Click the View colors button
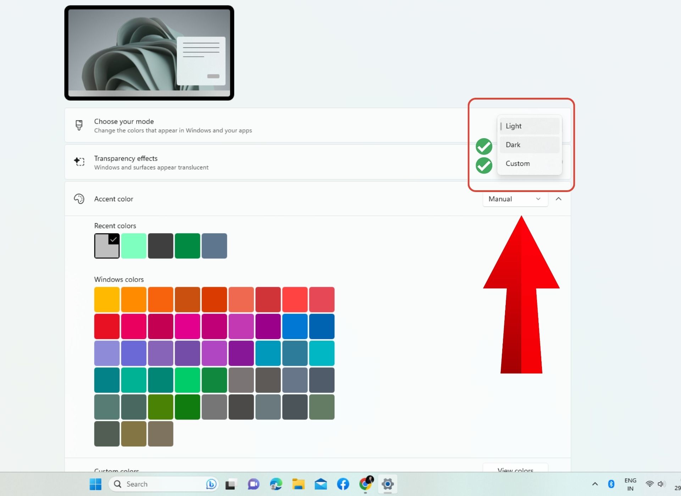The width and height of the screenshot is (681, 496). click(x=515, y=469)
